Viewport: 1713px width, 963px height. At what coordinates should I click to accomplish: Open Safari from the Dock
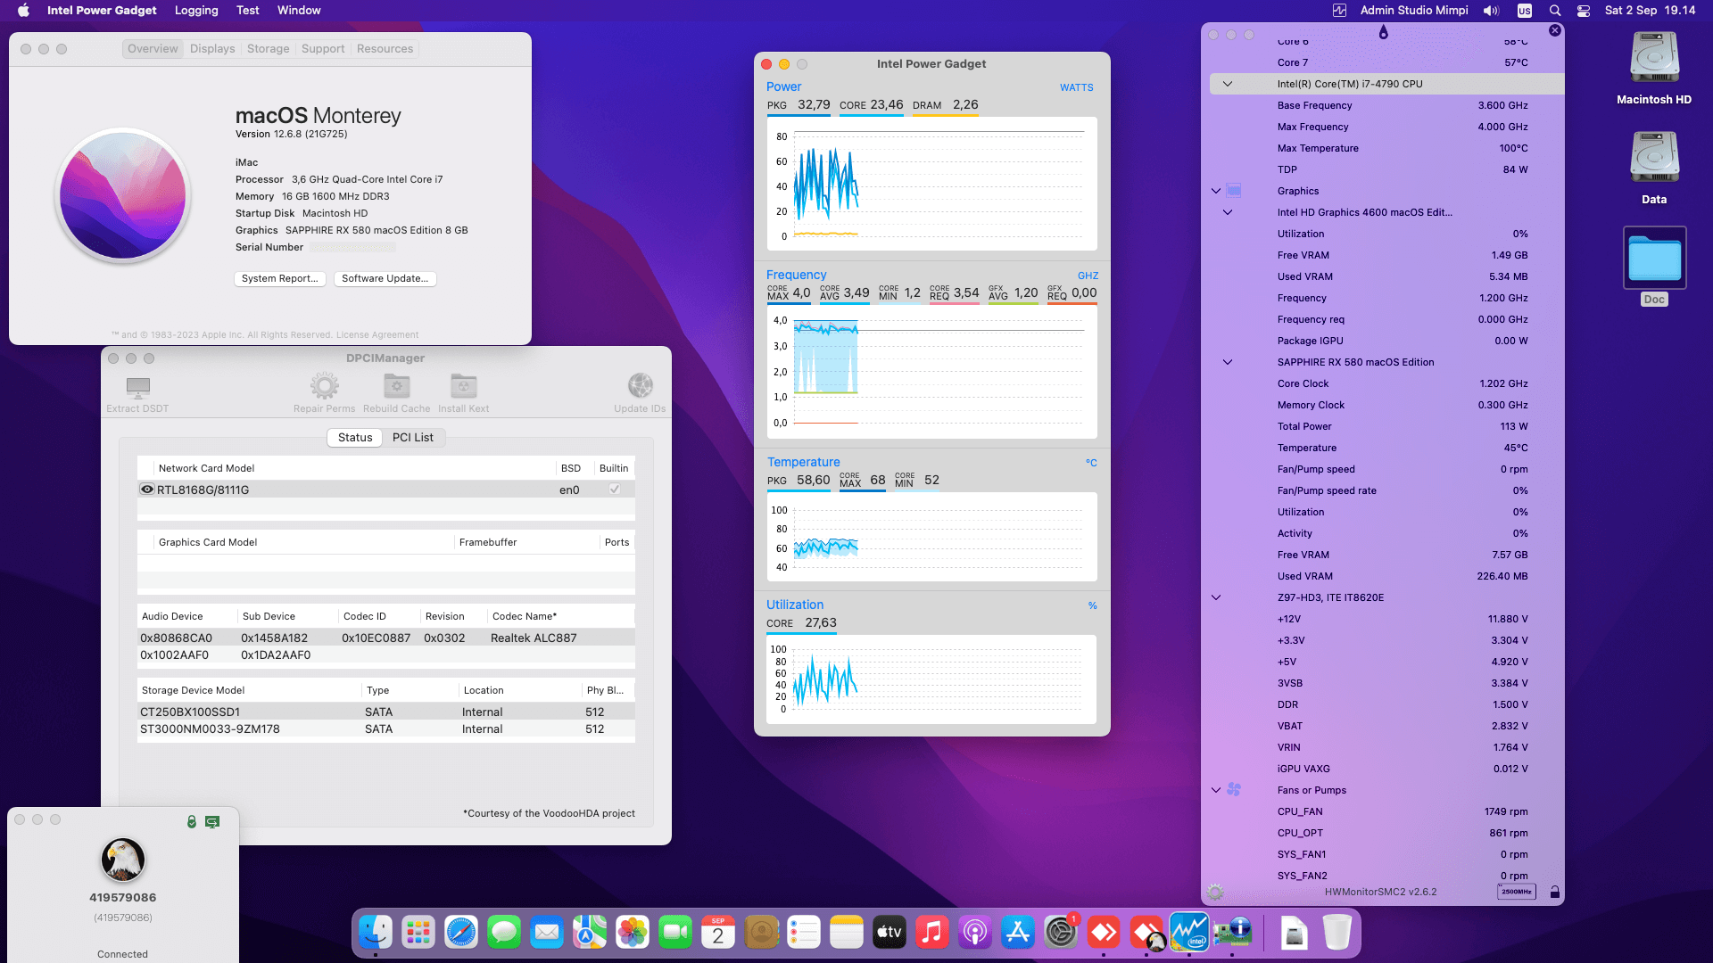[x=461, y=933]
